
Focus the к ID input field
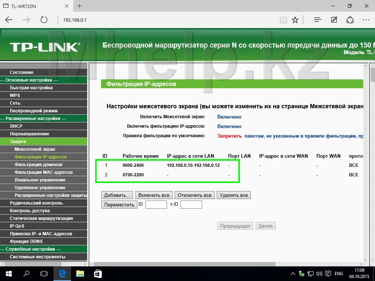(x=191, y=205)
